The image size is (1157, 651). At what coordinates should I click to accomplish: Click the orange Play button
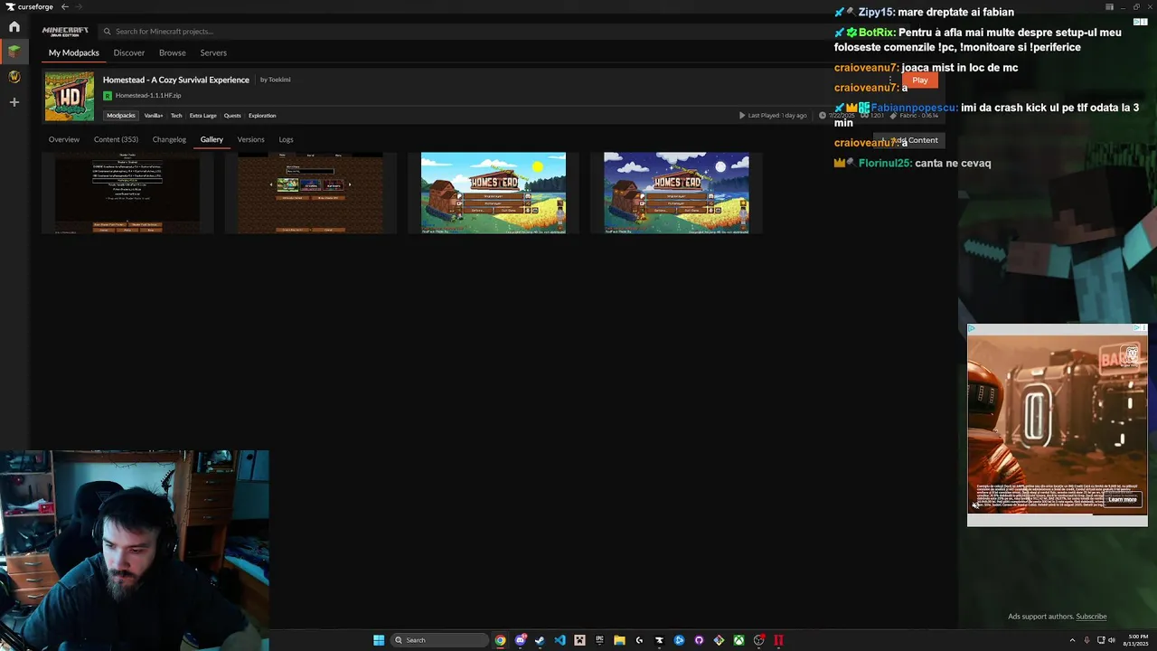tap(920, 80)
